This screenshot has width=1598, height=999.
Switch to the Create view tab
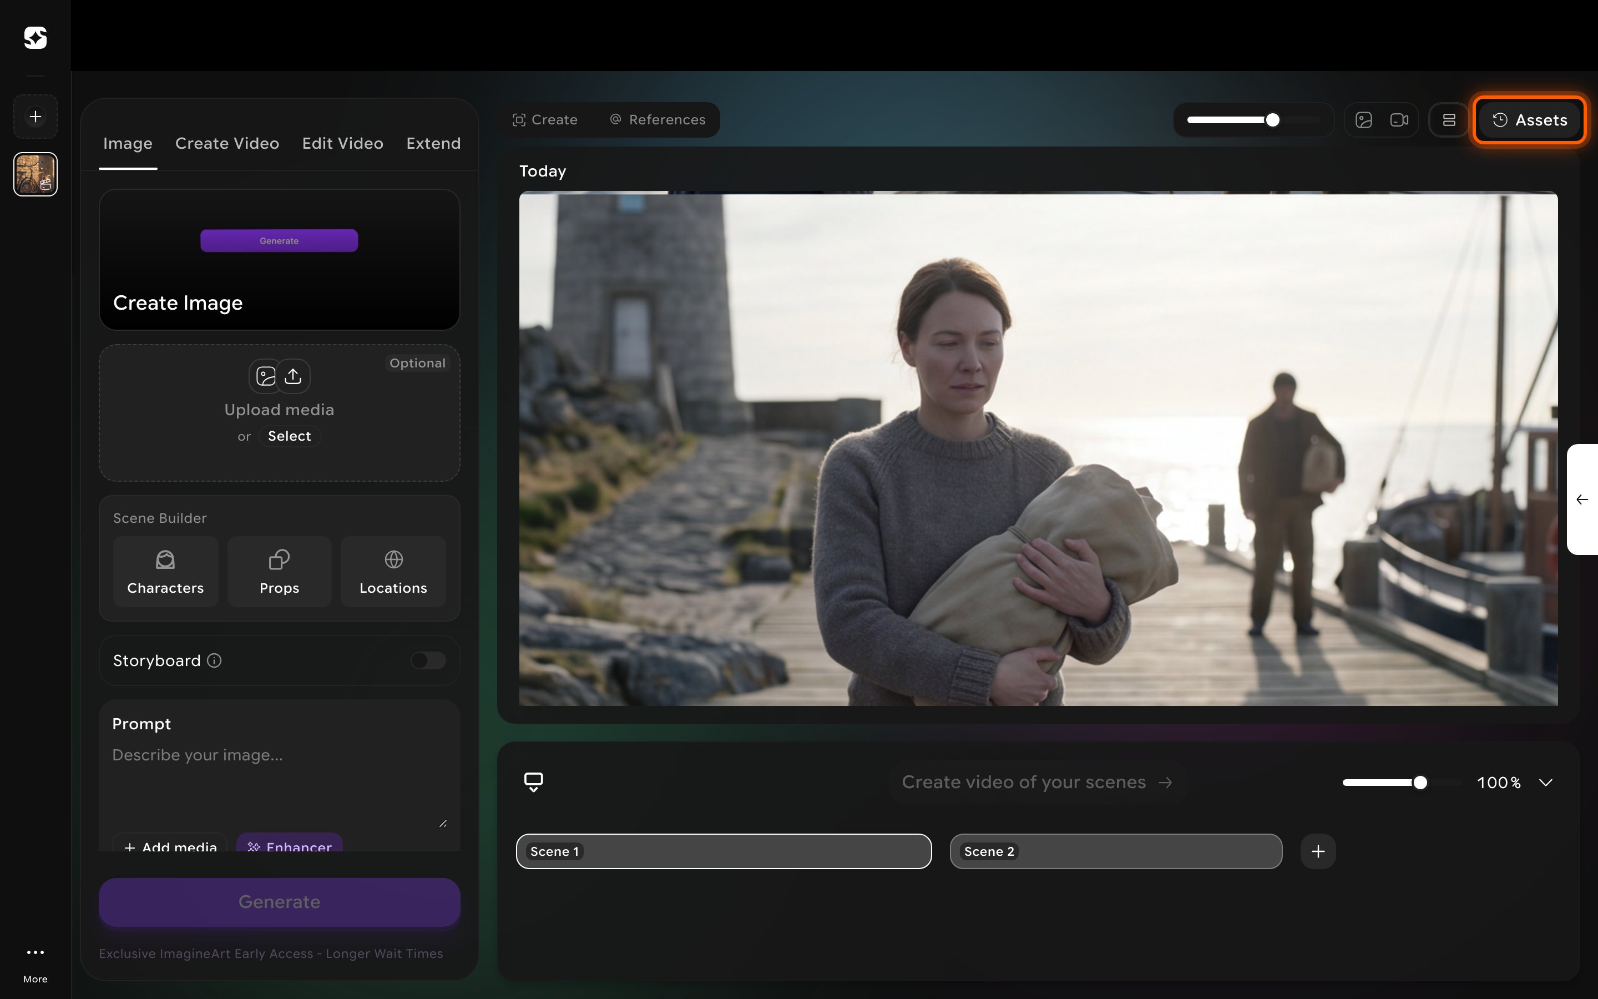tap(545, 119)
